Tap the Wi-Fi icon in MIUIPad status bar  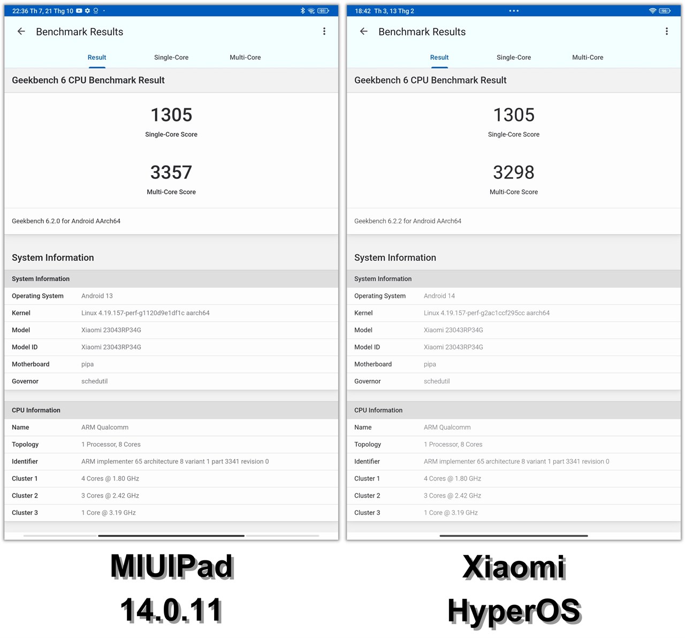click(x=311, y=11)
